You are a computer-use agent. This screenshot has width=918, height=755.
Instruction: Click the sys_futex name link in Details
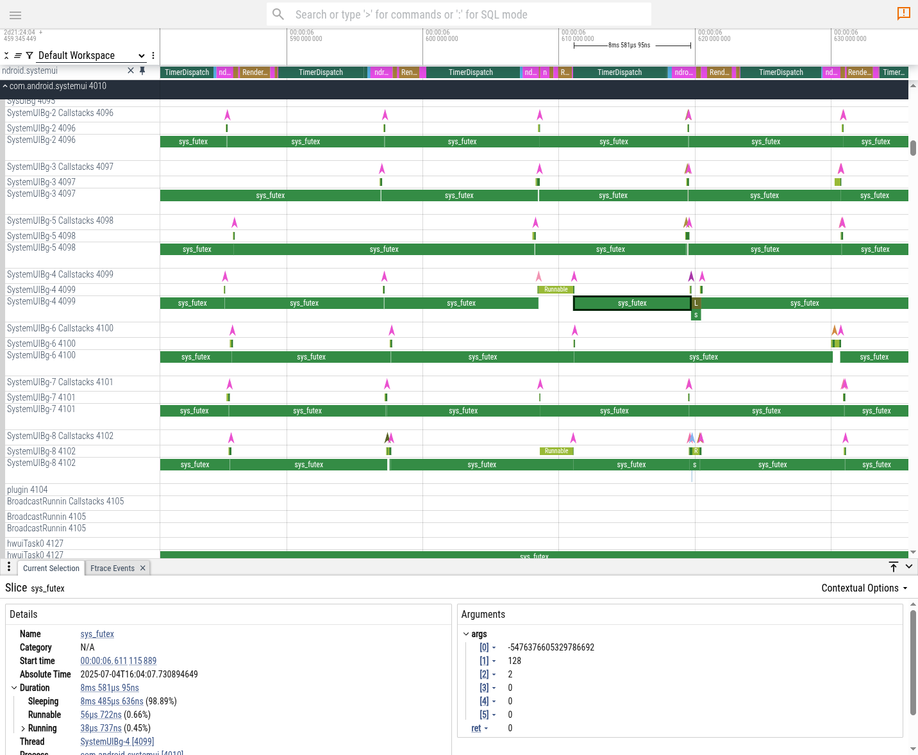[97, 634]
